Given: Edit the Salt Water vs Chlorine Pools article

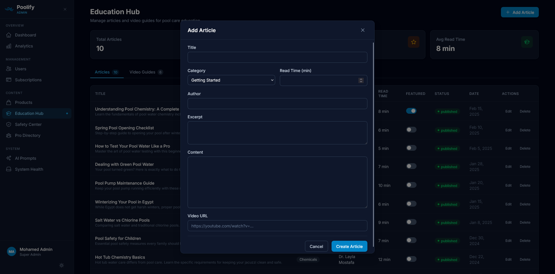Looking at the screenshot, I should tap(508, 222).
